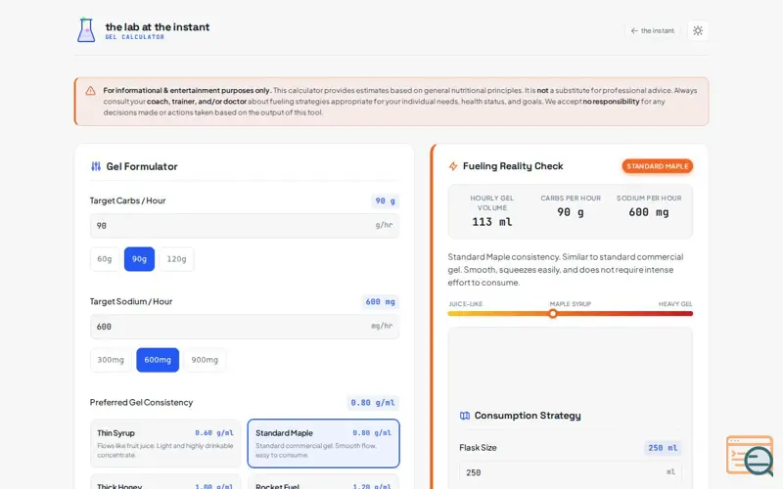Click the '600 mg' sodium per hour stat
This screenshot has height=489, width=783.
point(649,212)
